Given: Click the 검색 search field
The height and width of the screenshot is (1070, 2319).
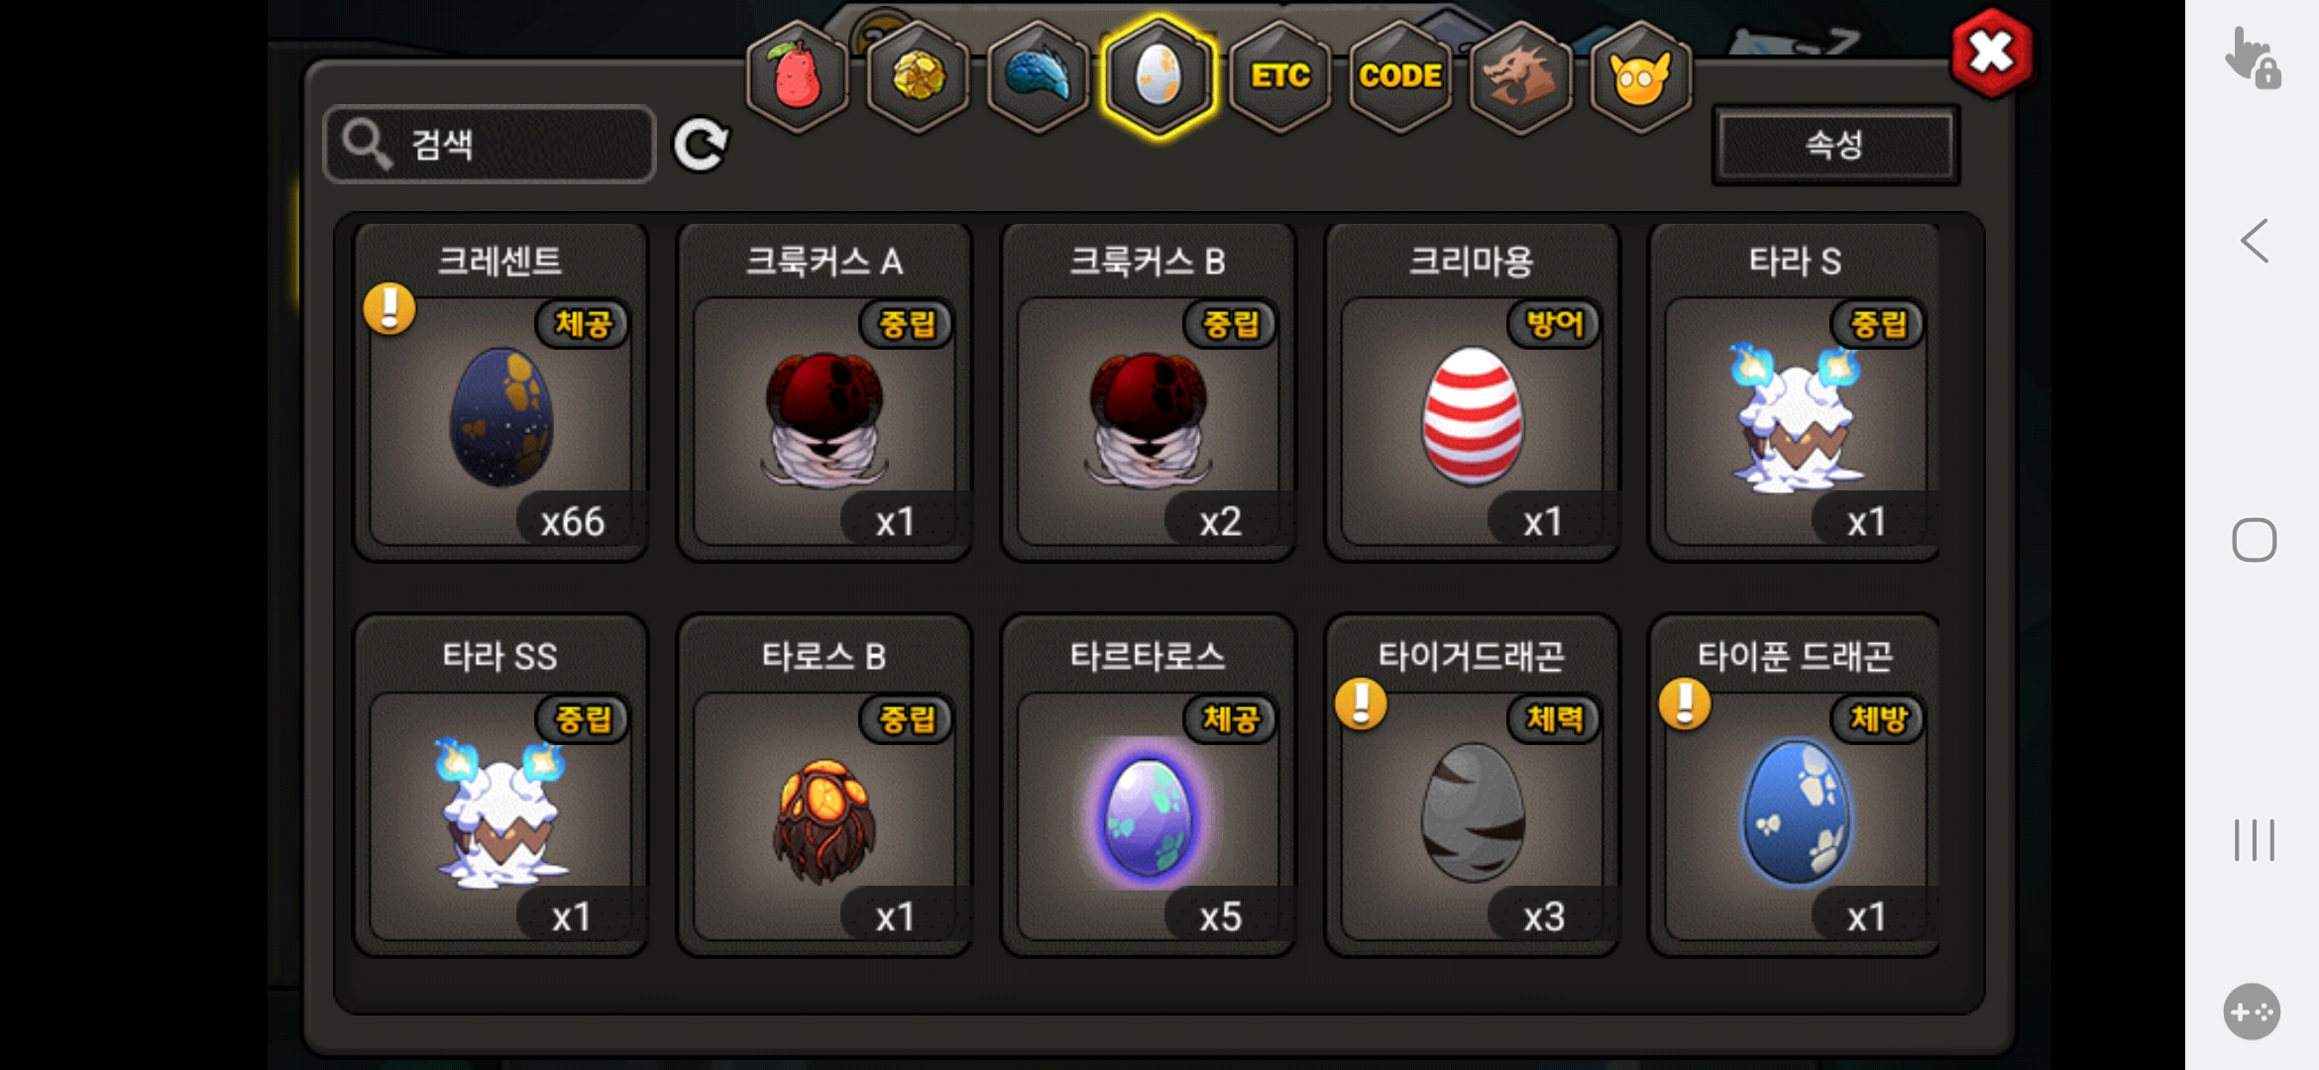Looking at the screenshot, I should click(x=490, y=145).
